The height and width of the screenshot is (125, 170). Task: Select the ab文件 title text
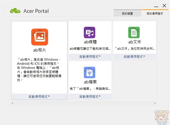point(135,42)
